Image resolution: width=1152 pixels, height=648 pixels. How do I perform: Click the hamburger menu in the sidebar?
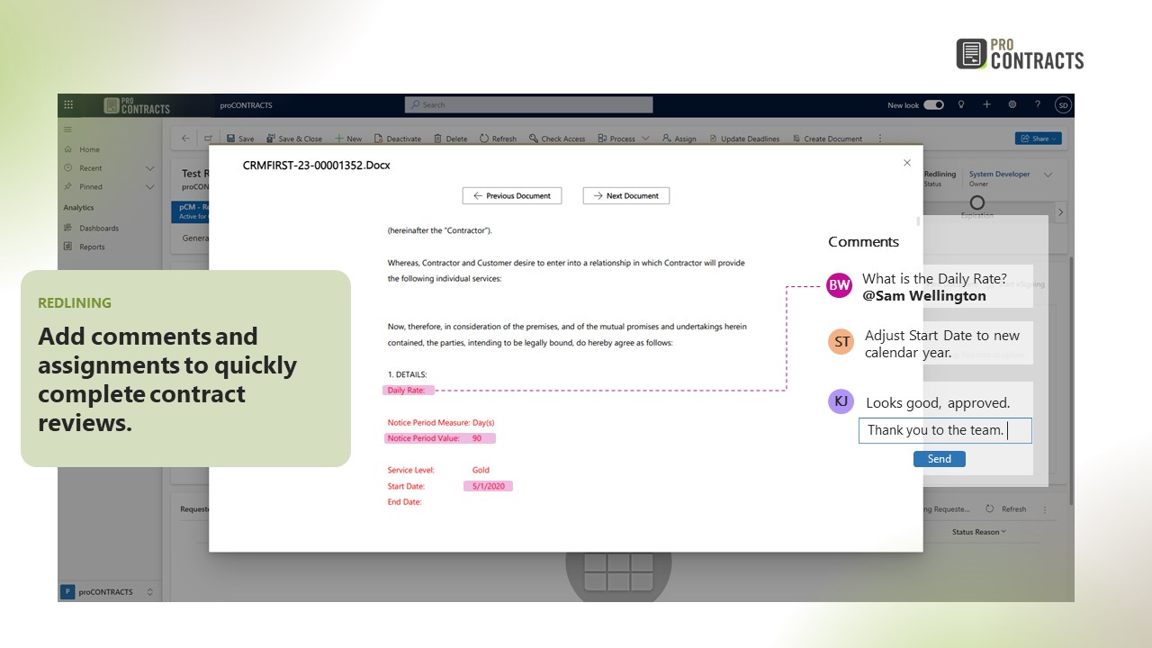point(67,130)
